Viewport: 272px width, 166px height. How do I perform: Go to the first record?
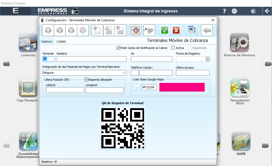tap(48, 30)
